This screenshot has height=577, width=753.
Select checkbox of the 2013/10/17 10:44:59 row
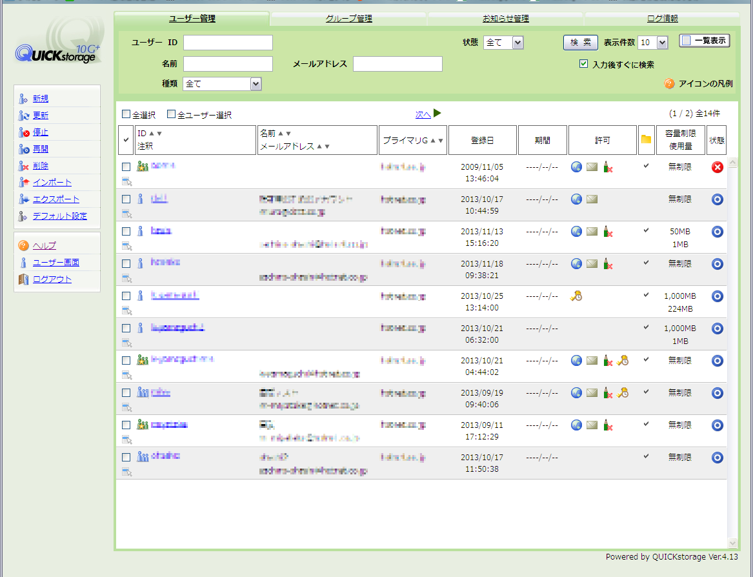pyautogui.click(x=126, y=199)
